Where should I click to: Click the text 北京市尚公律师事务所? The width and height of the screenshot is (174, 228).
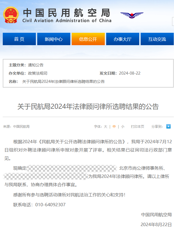141,168
